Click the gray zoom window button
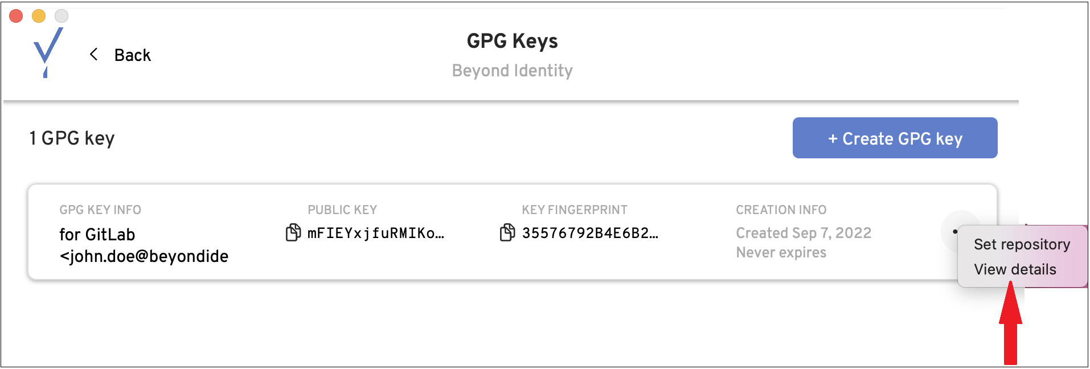This screenshot has width=1090, height=369. click(62, 16)
